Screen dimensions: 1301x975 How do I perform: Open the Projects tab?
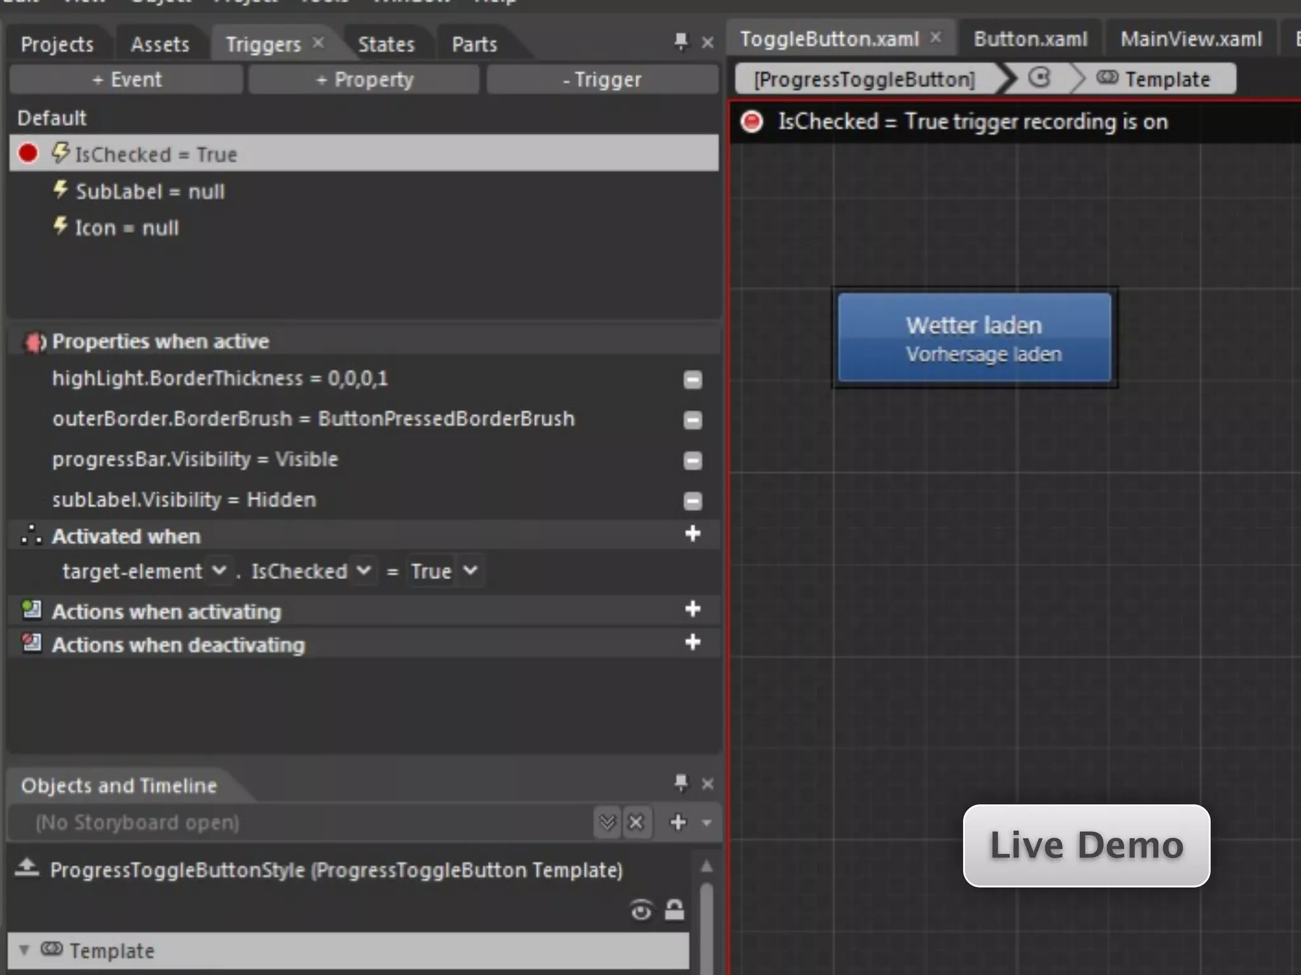pyautogui.click(x=57, y=44)
